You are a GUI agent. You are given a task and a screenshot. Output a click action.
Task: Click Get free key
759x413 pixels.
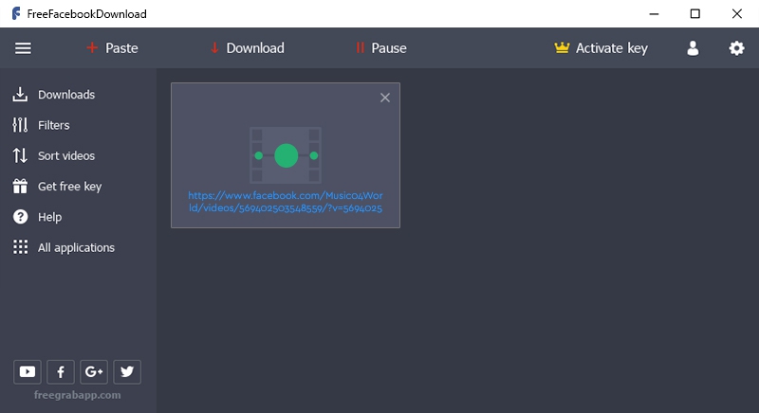[x=57, y=187]
